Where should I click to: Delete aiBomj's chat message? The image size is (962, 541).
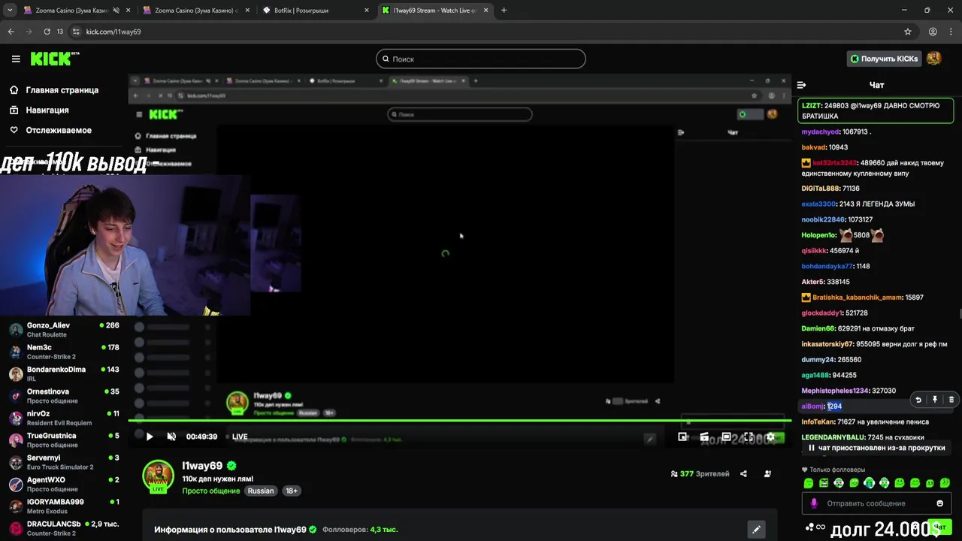tap(951, 400)
